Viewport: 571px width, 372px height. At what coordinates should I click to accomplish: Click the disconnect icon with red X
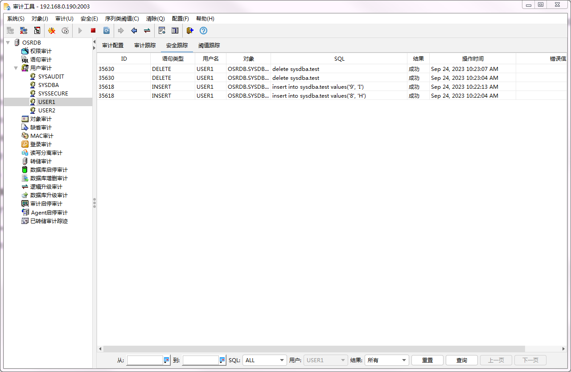[24, 31]
